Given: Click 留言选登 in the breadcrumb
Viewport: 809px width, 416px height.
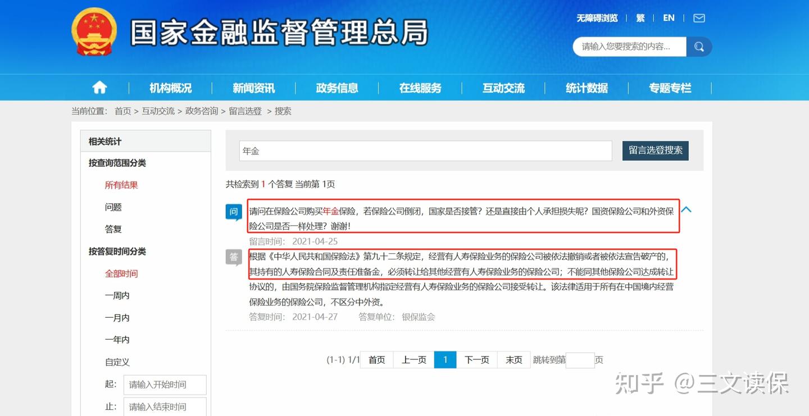Looking at the screenshot, I should [246, 111].
